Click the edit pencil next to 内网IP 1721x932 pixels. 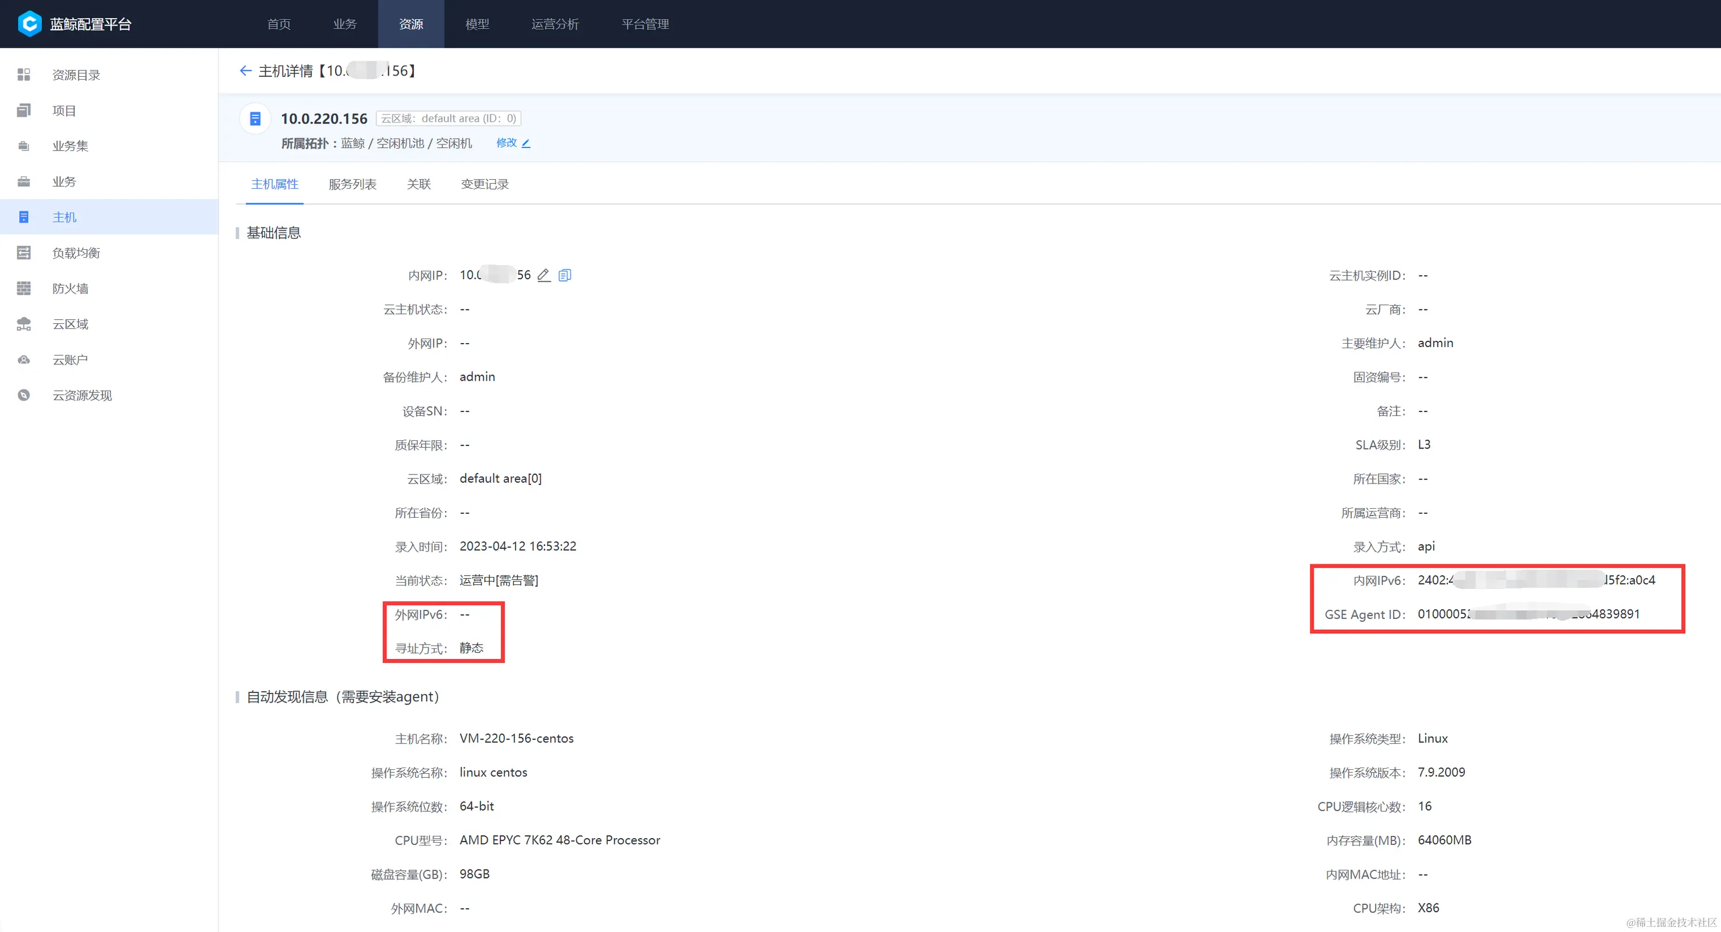pos(544,275)
